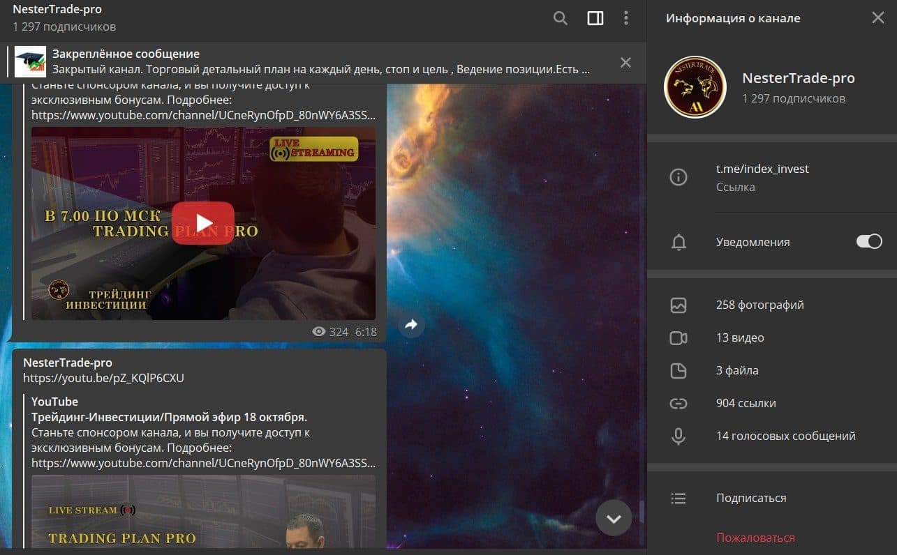Image resolution: width=897 pixels, height=555 pixels.
Task: Play the 'В 7.00 ПО МСК' YouTube video
Action: (203, 223)
